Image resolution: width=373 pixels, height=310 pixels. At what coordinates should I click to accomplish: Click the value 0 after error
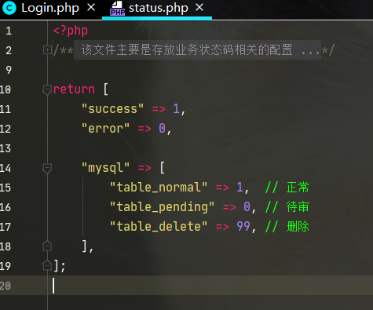[162, 129]
